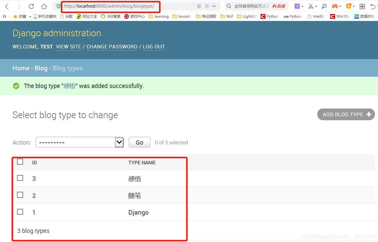This screenshot has height=242, width=378.
Task: Open the browser home page icon
Action: pyautogui.click(x=44, y=6)
